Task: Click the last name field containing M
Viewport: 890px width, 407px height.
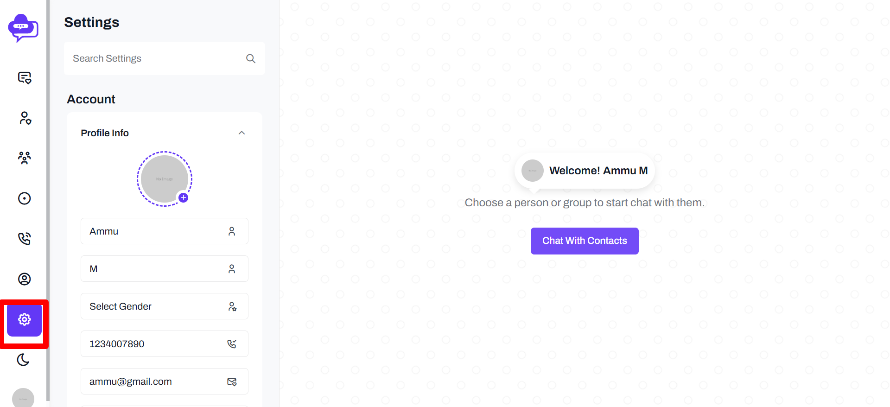Action: (x=165, y=269)
